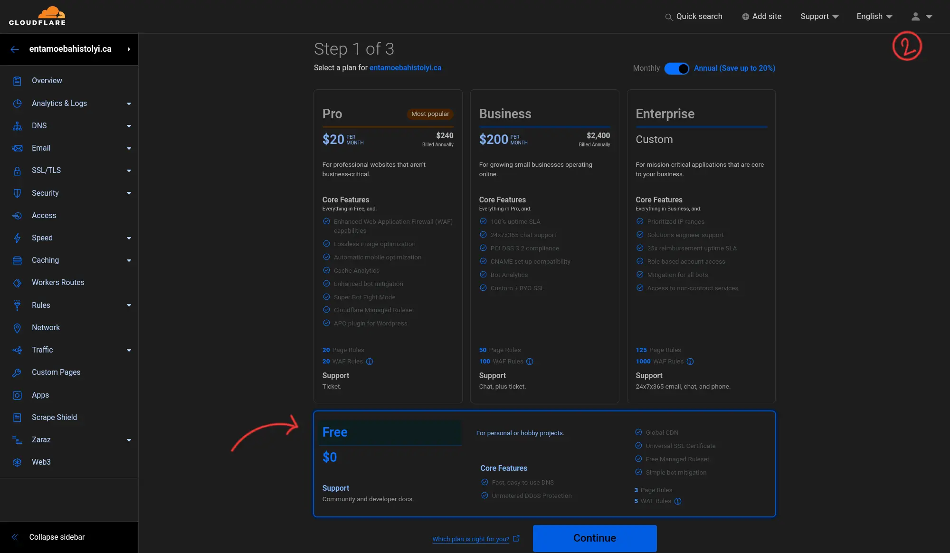Expand the Rules submenu arrow
Image resolution: width=950 pixels, height=553 pixels.
pos(129,305)
